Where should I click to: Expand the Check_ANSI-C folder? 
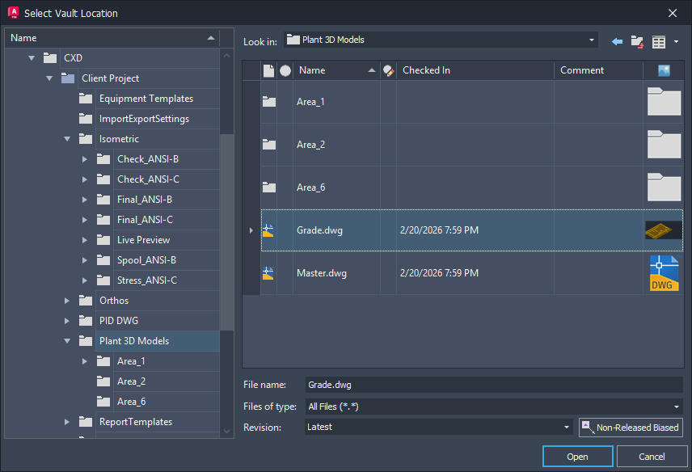pyautogui.click(x=84, y=179)
